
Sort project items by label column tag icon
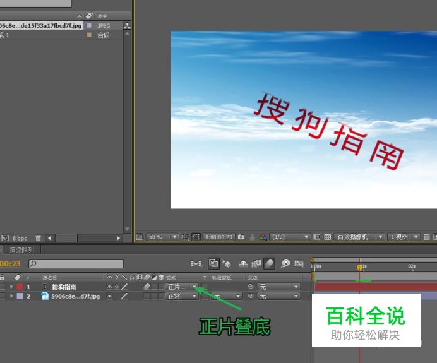[89, 16]
